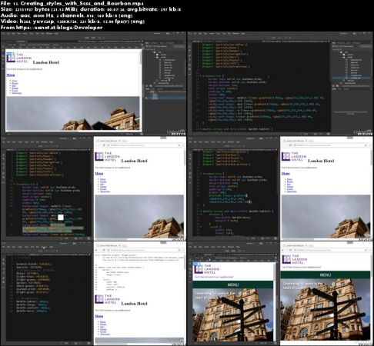Click the refresh icon in middle-left browser
The image size is (374, 346).
tap(104, 145)
